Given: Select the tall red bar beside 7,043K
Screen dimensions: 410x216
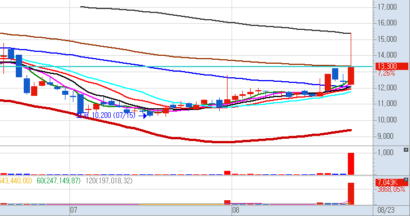Looking at the screenshot, I should 351,193.
